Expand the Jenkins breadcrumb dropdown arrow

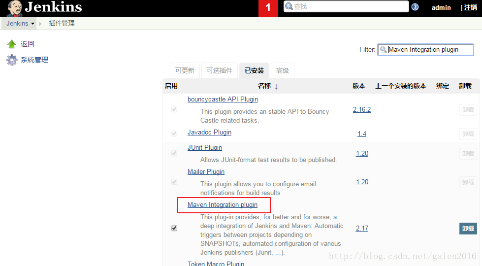tap(32, 23)
